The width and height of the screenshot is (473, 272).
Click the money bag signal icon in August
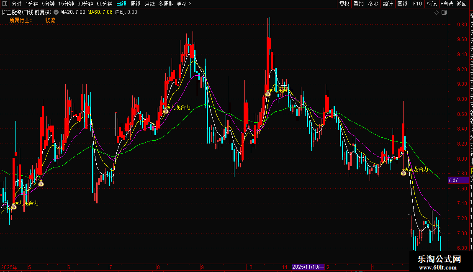166,111
